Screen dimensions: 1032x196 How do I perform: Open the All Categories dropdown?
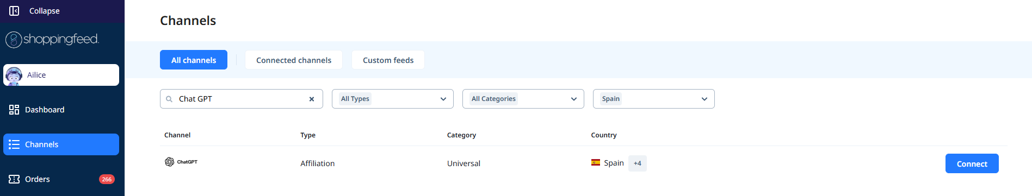pos(523,99)
